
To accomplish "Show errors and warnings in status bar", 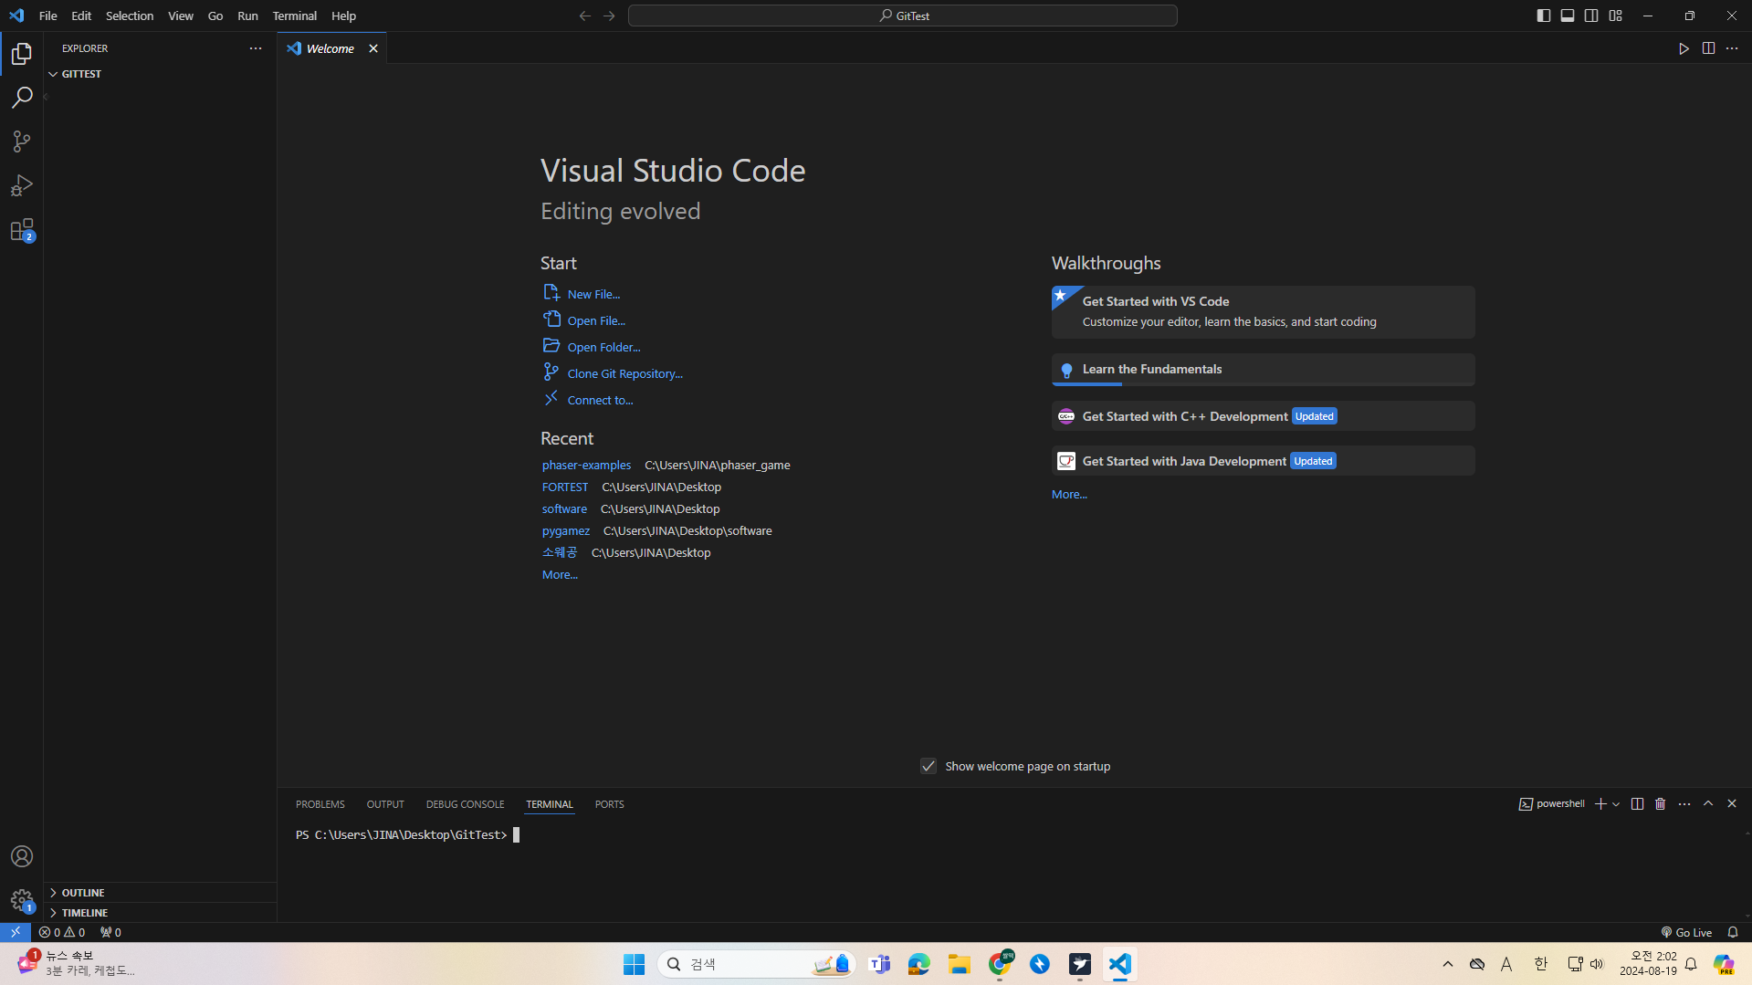I will (62, 932).
